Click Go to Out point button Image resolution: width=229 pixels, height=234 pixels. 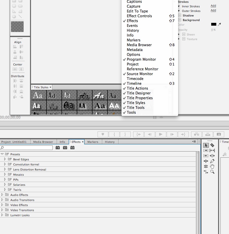tap(183, 134)
